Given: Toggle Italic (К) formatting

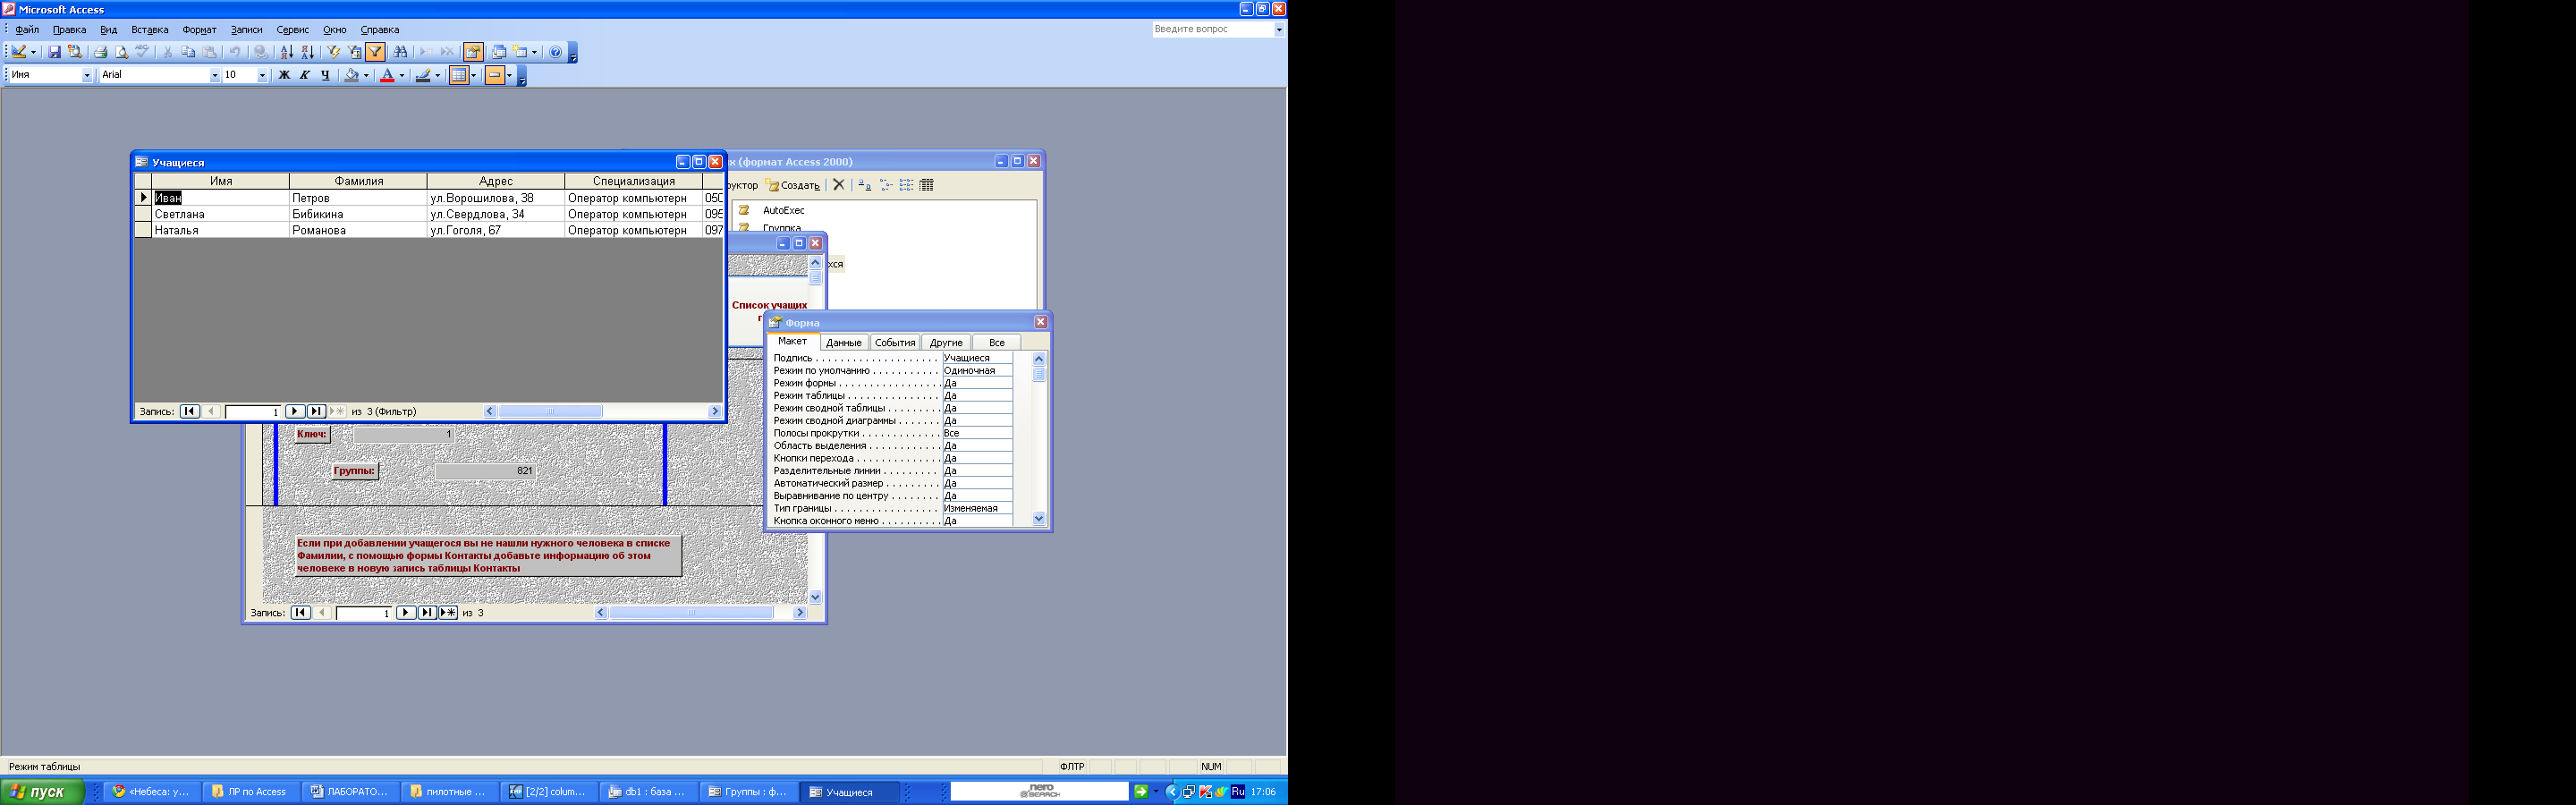Looking at the screenshot, I should (305, 75).
